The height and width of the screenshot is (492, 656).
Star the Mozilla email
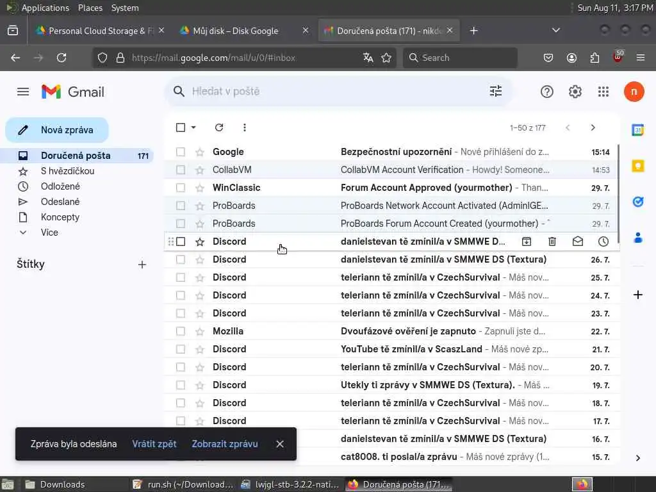[200, 331]
